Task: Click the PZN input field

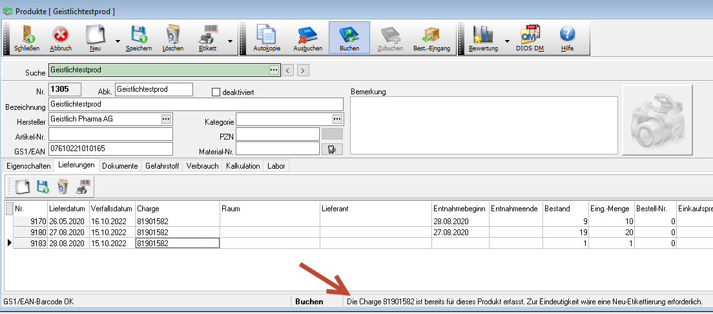Action: coord(277,134)
